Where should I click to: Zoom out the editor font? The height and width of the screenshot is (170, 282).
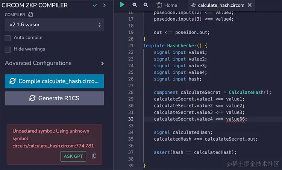[x=135, y=5]
